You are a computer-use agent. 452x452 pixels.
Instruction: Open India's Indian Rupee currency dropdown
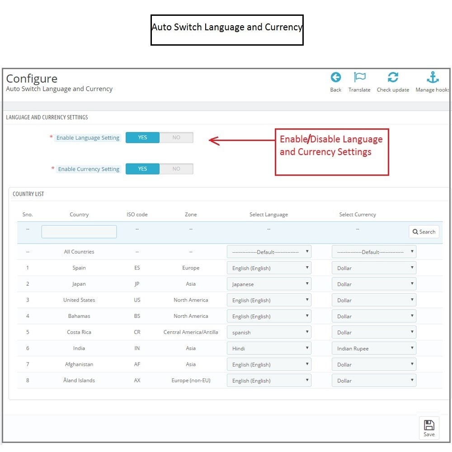pos(374,348)
